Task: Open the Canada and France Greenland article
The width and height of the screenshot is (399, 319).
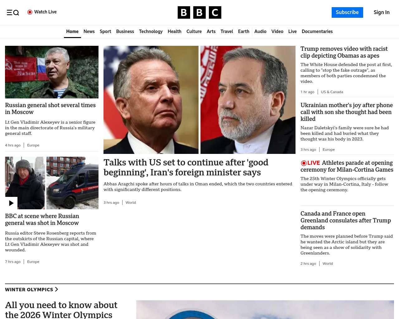Action: pyautogui.click(x=346, y=220)
